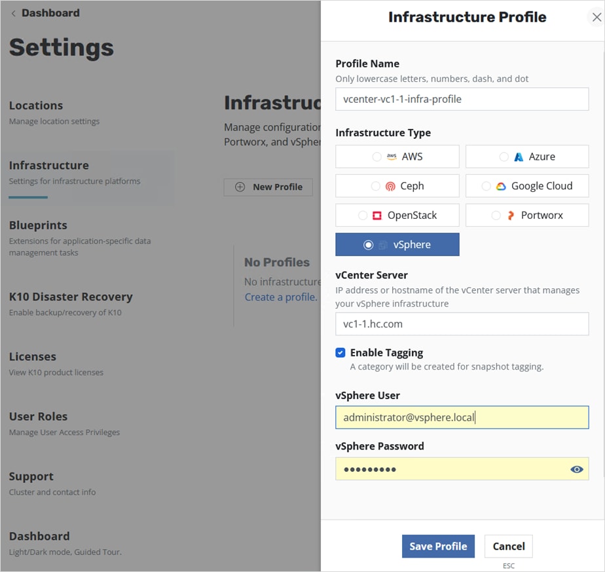Select the vSphere radio button
The image size is (605, 572).
[x=368, y=244]
